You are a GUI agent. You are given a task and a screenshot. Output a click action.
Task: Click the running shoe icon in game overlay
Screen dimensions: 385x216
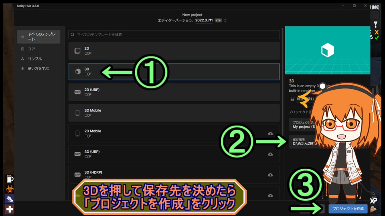click(10, 199)
